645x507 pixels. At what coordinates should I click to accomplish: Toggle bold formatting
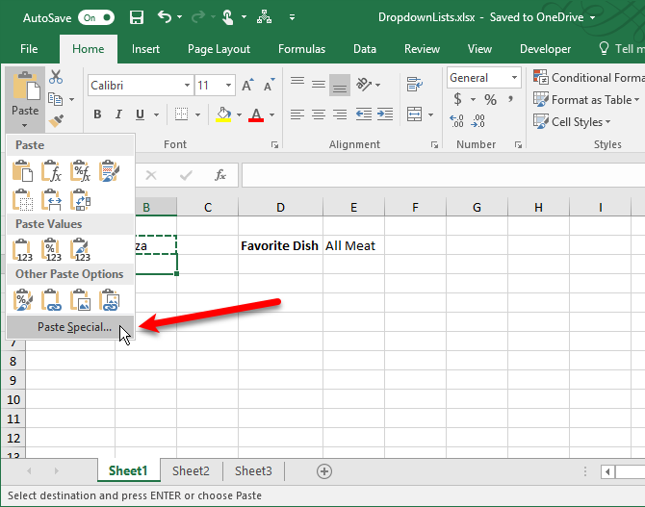(x=97, y=115)
